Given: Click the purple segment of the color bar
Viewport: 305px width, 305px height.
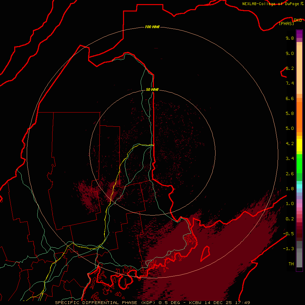Looking at the screenshot, I should 299,34.
